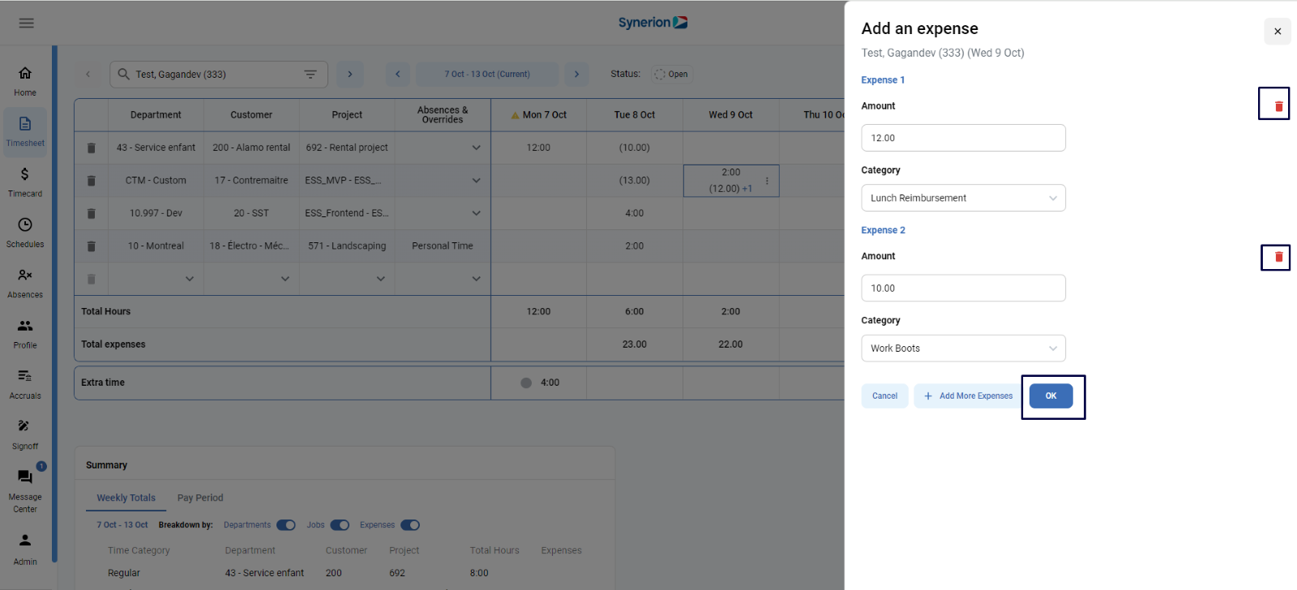The image size is (1297, 590).
Task: Cancel adding the expense
Action: pos(884,396)
